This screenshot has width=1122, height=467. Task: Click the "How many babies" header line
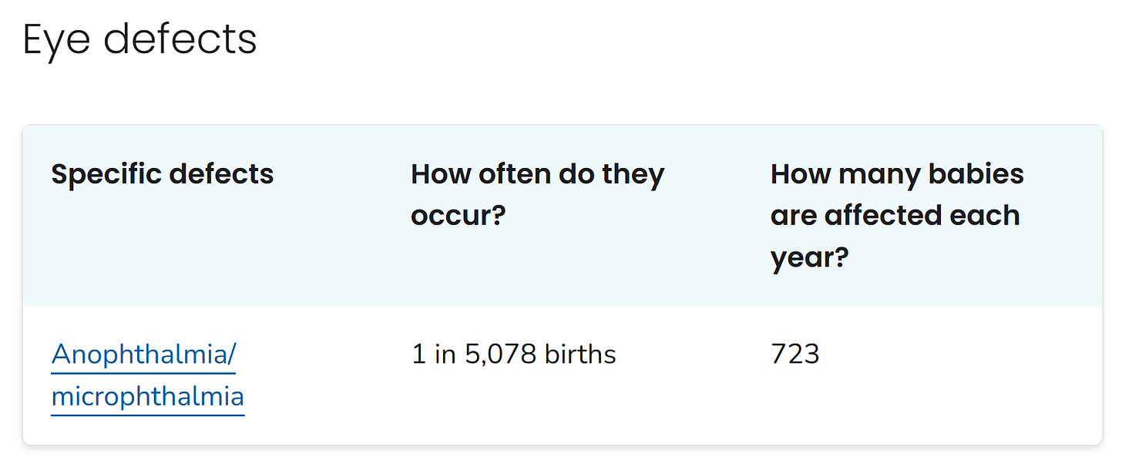coord(897,174)
